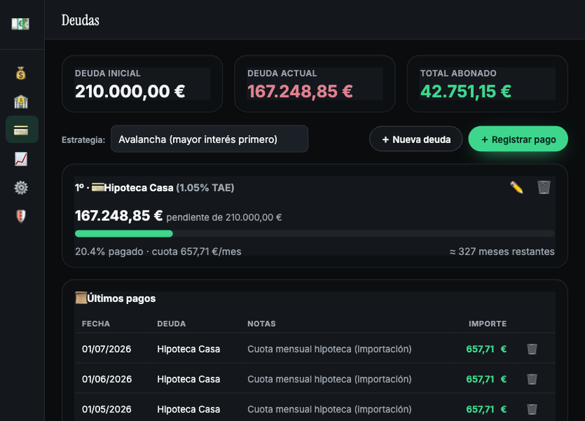
Task: Click the '≈ 327 meses restantes' text
Action: click(502, 251)
